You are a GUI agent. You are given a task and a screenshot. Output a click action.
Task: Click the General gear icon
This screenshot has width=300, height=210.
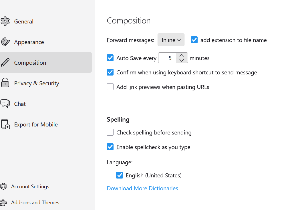[5, 21]
